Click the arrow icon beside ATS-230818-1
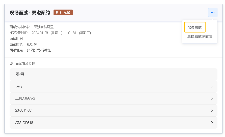 tap(212, 123)
